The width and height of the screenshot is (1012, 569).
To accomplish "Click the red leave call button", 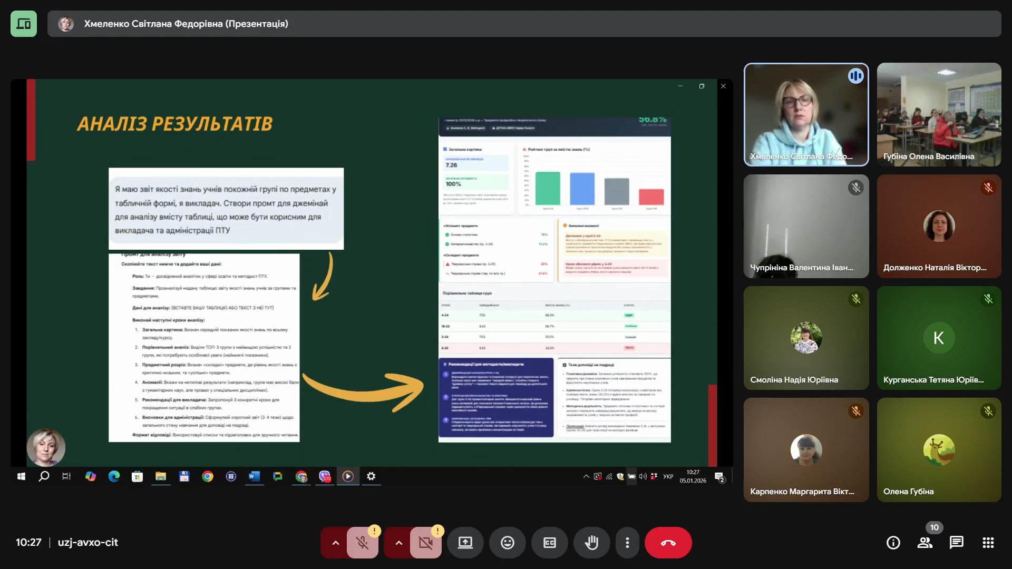I will [x=668, y=543].
